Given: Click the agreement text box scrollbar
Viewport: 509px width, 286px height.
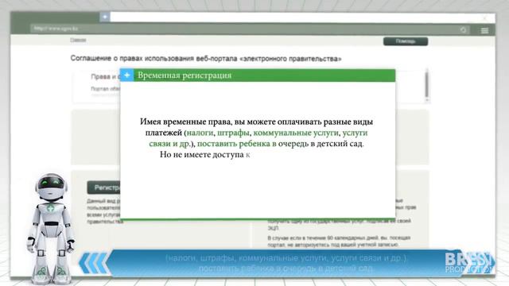Looking at the screenshot, I should click(427, 85).
